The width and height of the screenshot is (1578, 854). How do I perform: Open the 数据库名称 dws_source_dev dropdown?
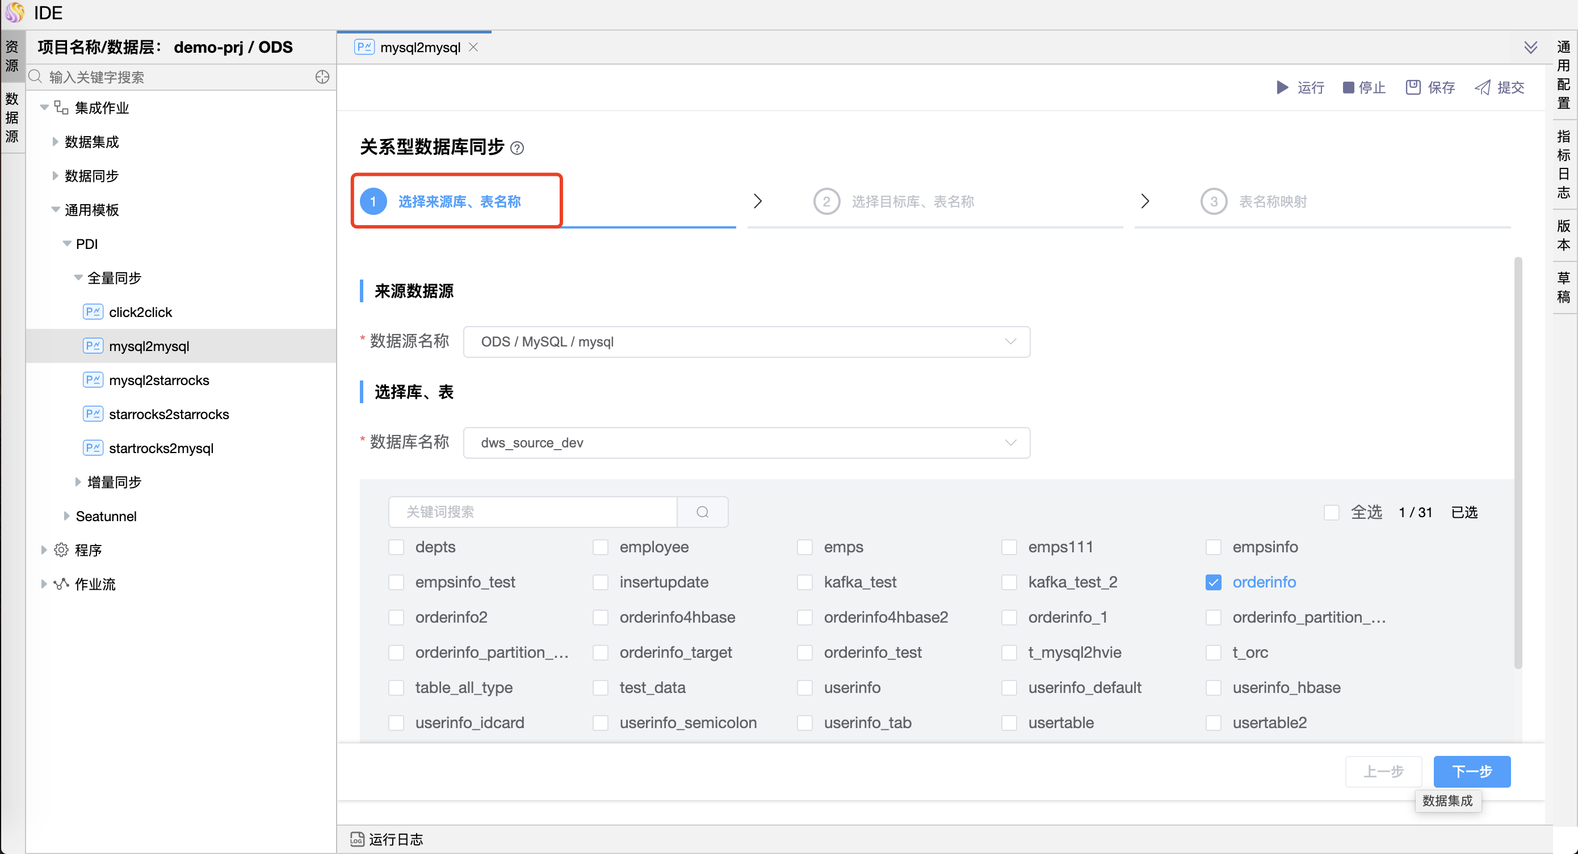pos(746,443)
